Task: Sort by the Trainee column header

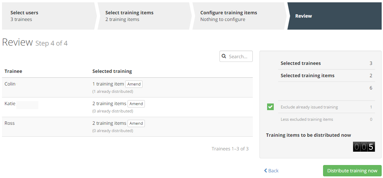Action: (13, 71)
